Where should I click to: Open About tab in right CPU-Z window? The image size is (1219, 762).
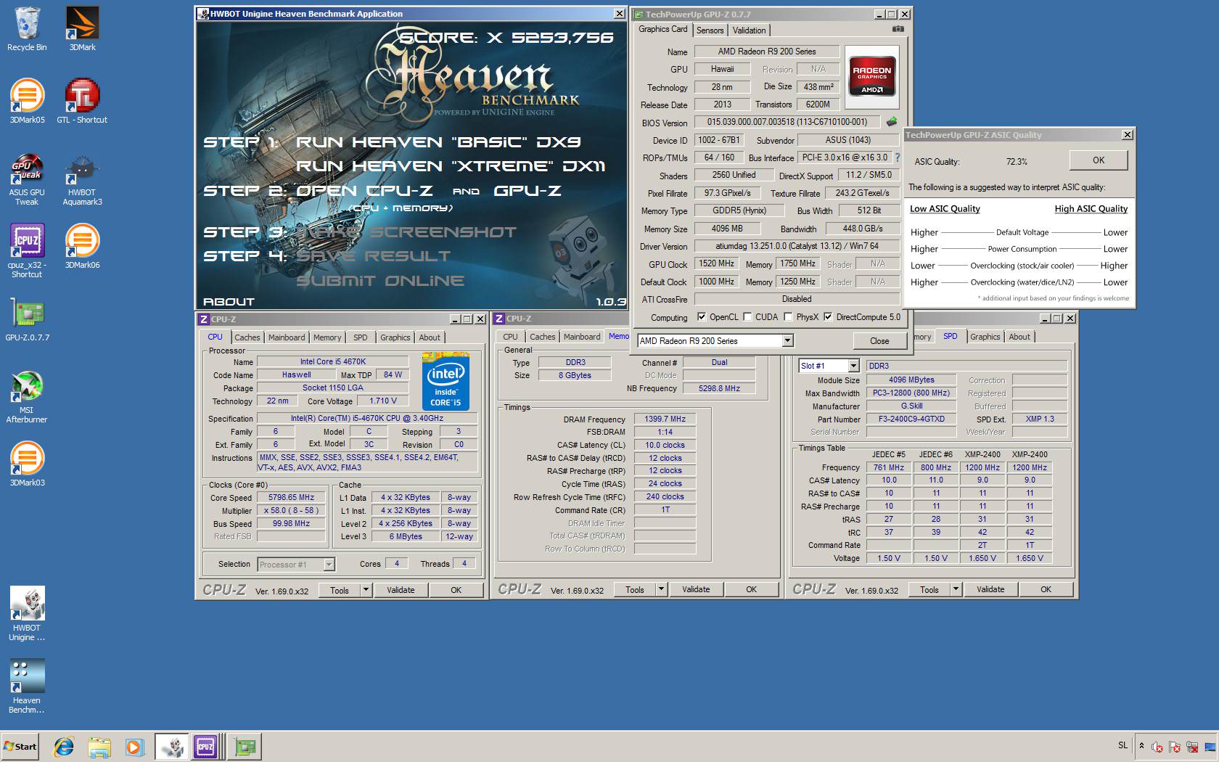click(x=1019, y=337)
